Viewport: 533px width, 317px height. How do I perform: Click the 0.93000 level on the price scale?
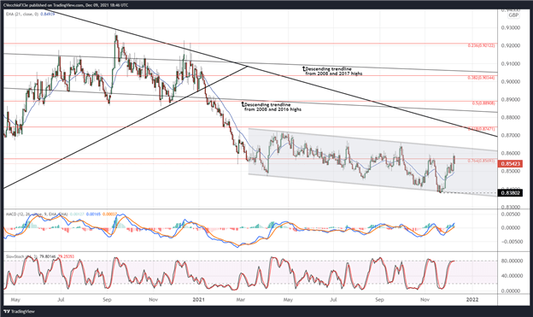pyautogui.click(x=511, y=27)
